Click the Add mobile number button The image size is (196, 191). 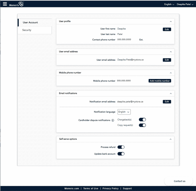pos(160,81)
